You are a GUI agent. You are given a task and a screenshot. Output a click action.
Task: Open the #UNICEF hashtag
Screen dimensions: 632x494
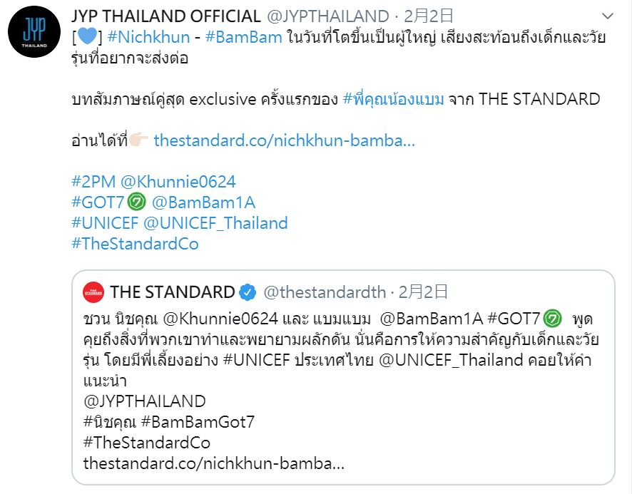pos(105,223)
